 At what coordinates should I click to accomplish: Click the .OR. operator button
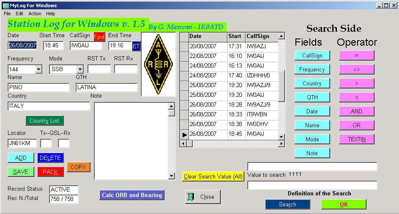pos(356,125)
